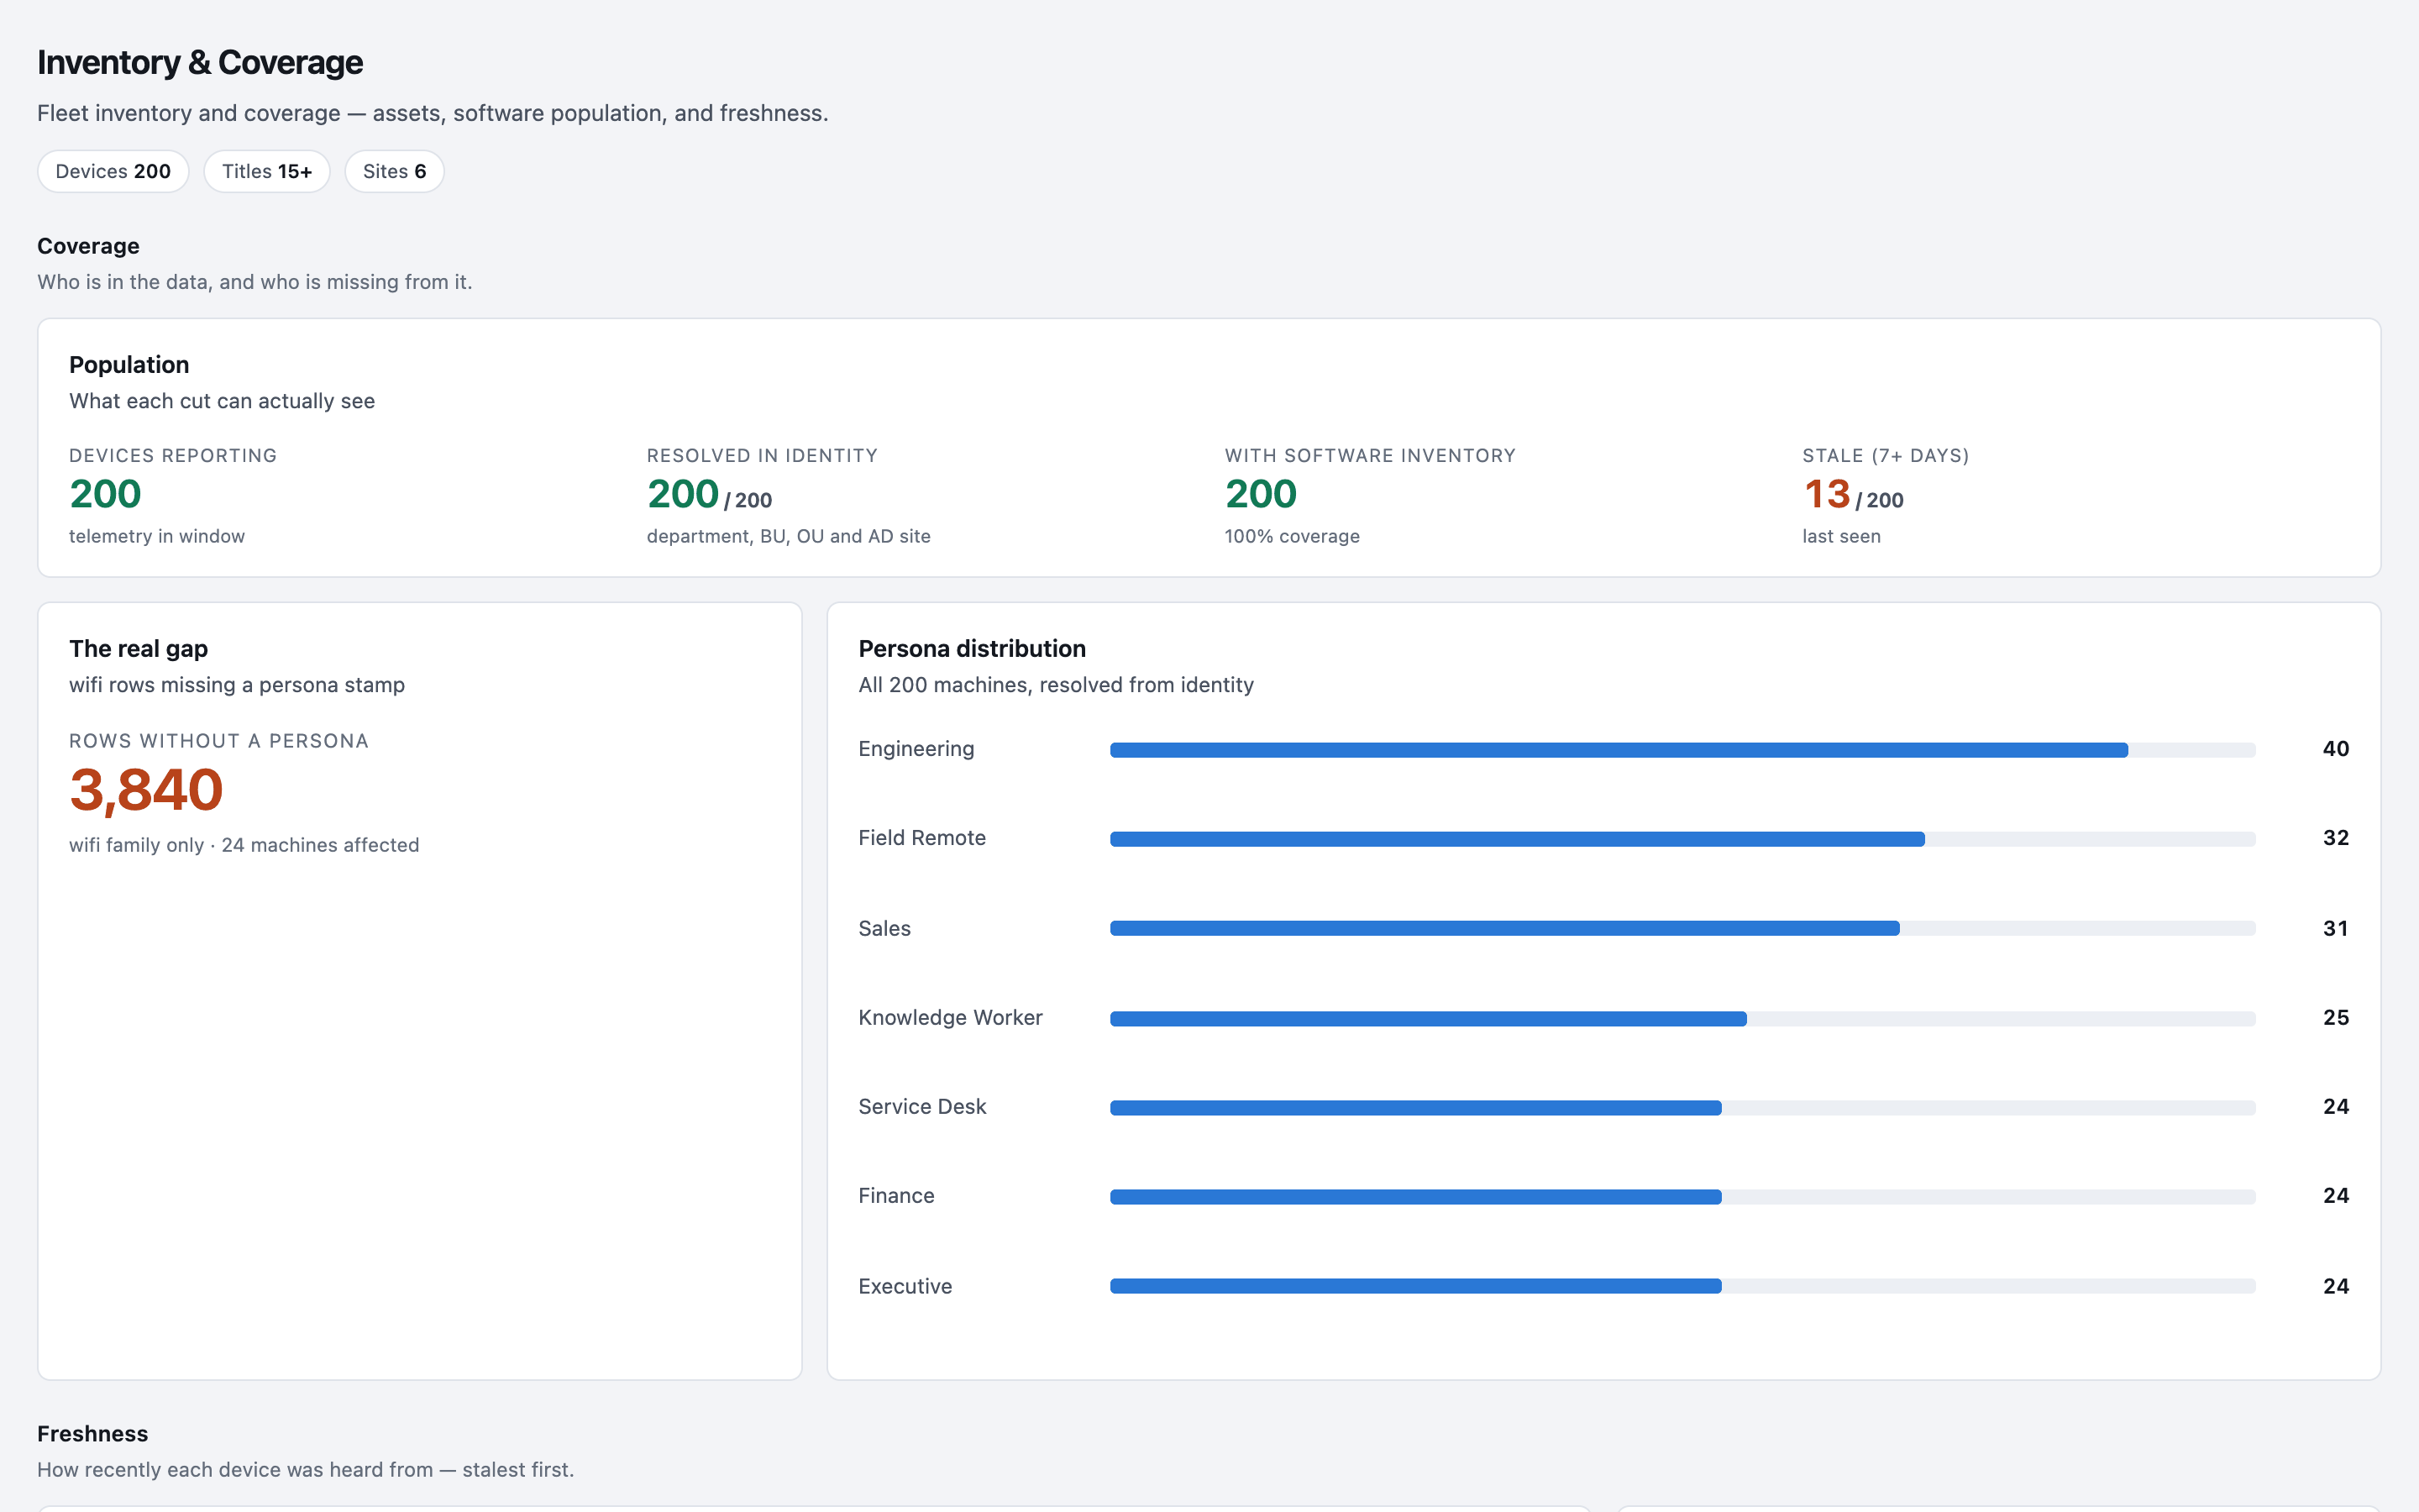
Task: Click the department, BU, OU and AD site caption
Action: click(789, 536)
